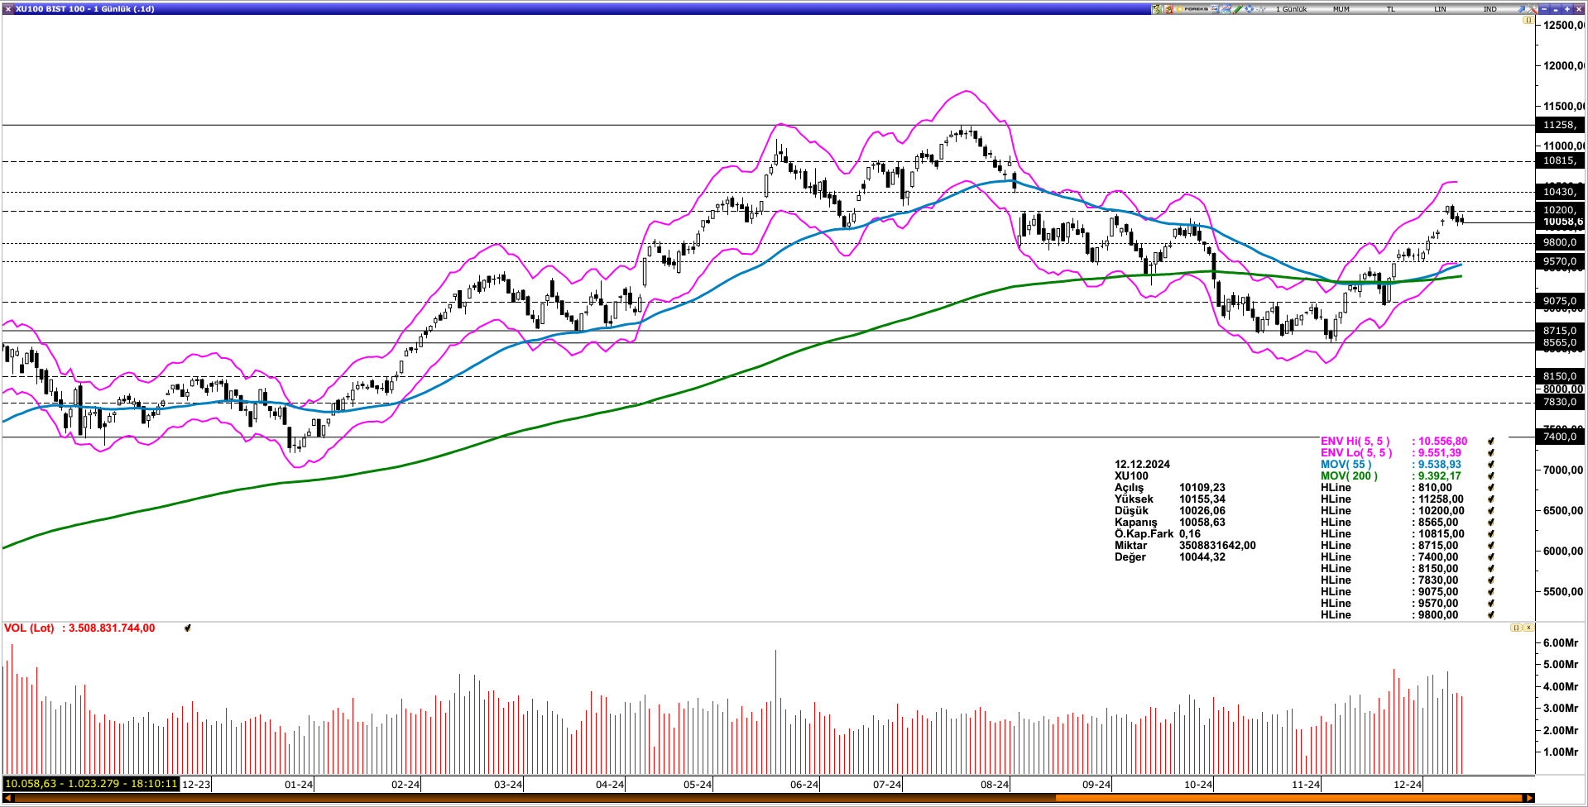Toggle the HLine 11258,00 checkmark

point(1490,499)
